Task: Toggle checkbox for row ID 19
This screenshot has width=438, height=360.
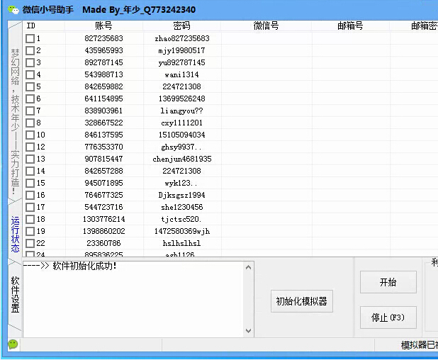Action: 30,231
